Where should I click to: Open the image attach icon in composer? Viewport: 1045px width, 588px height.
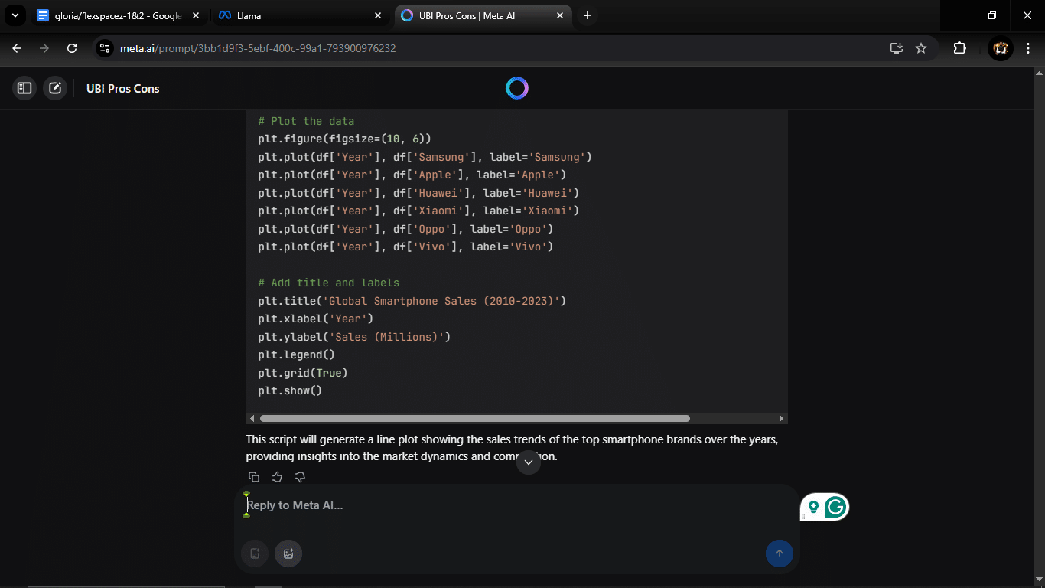coord(288,554)
